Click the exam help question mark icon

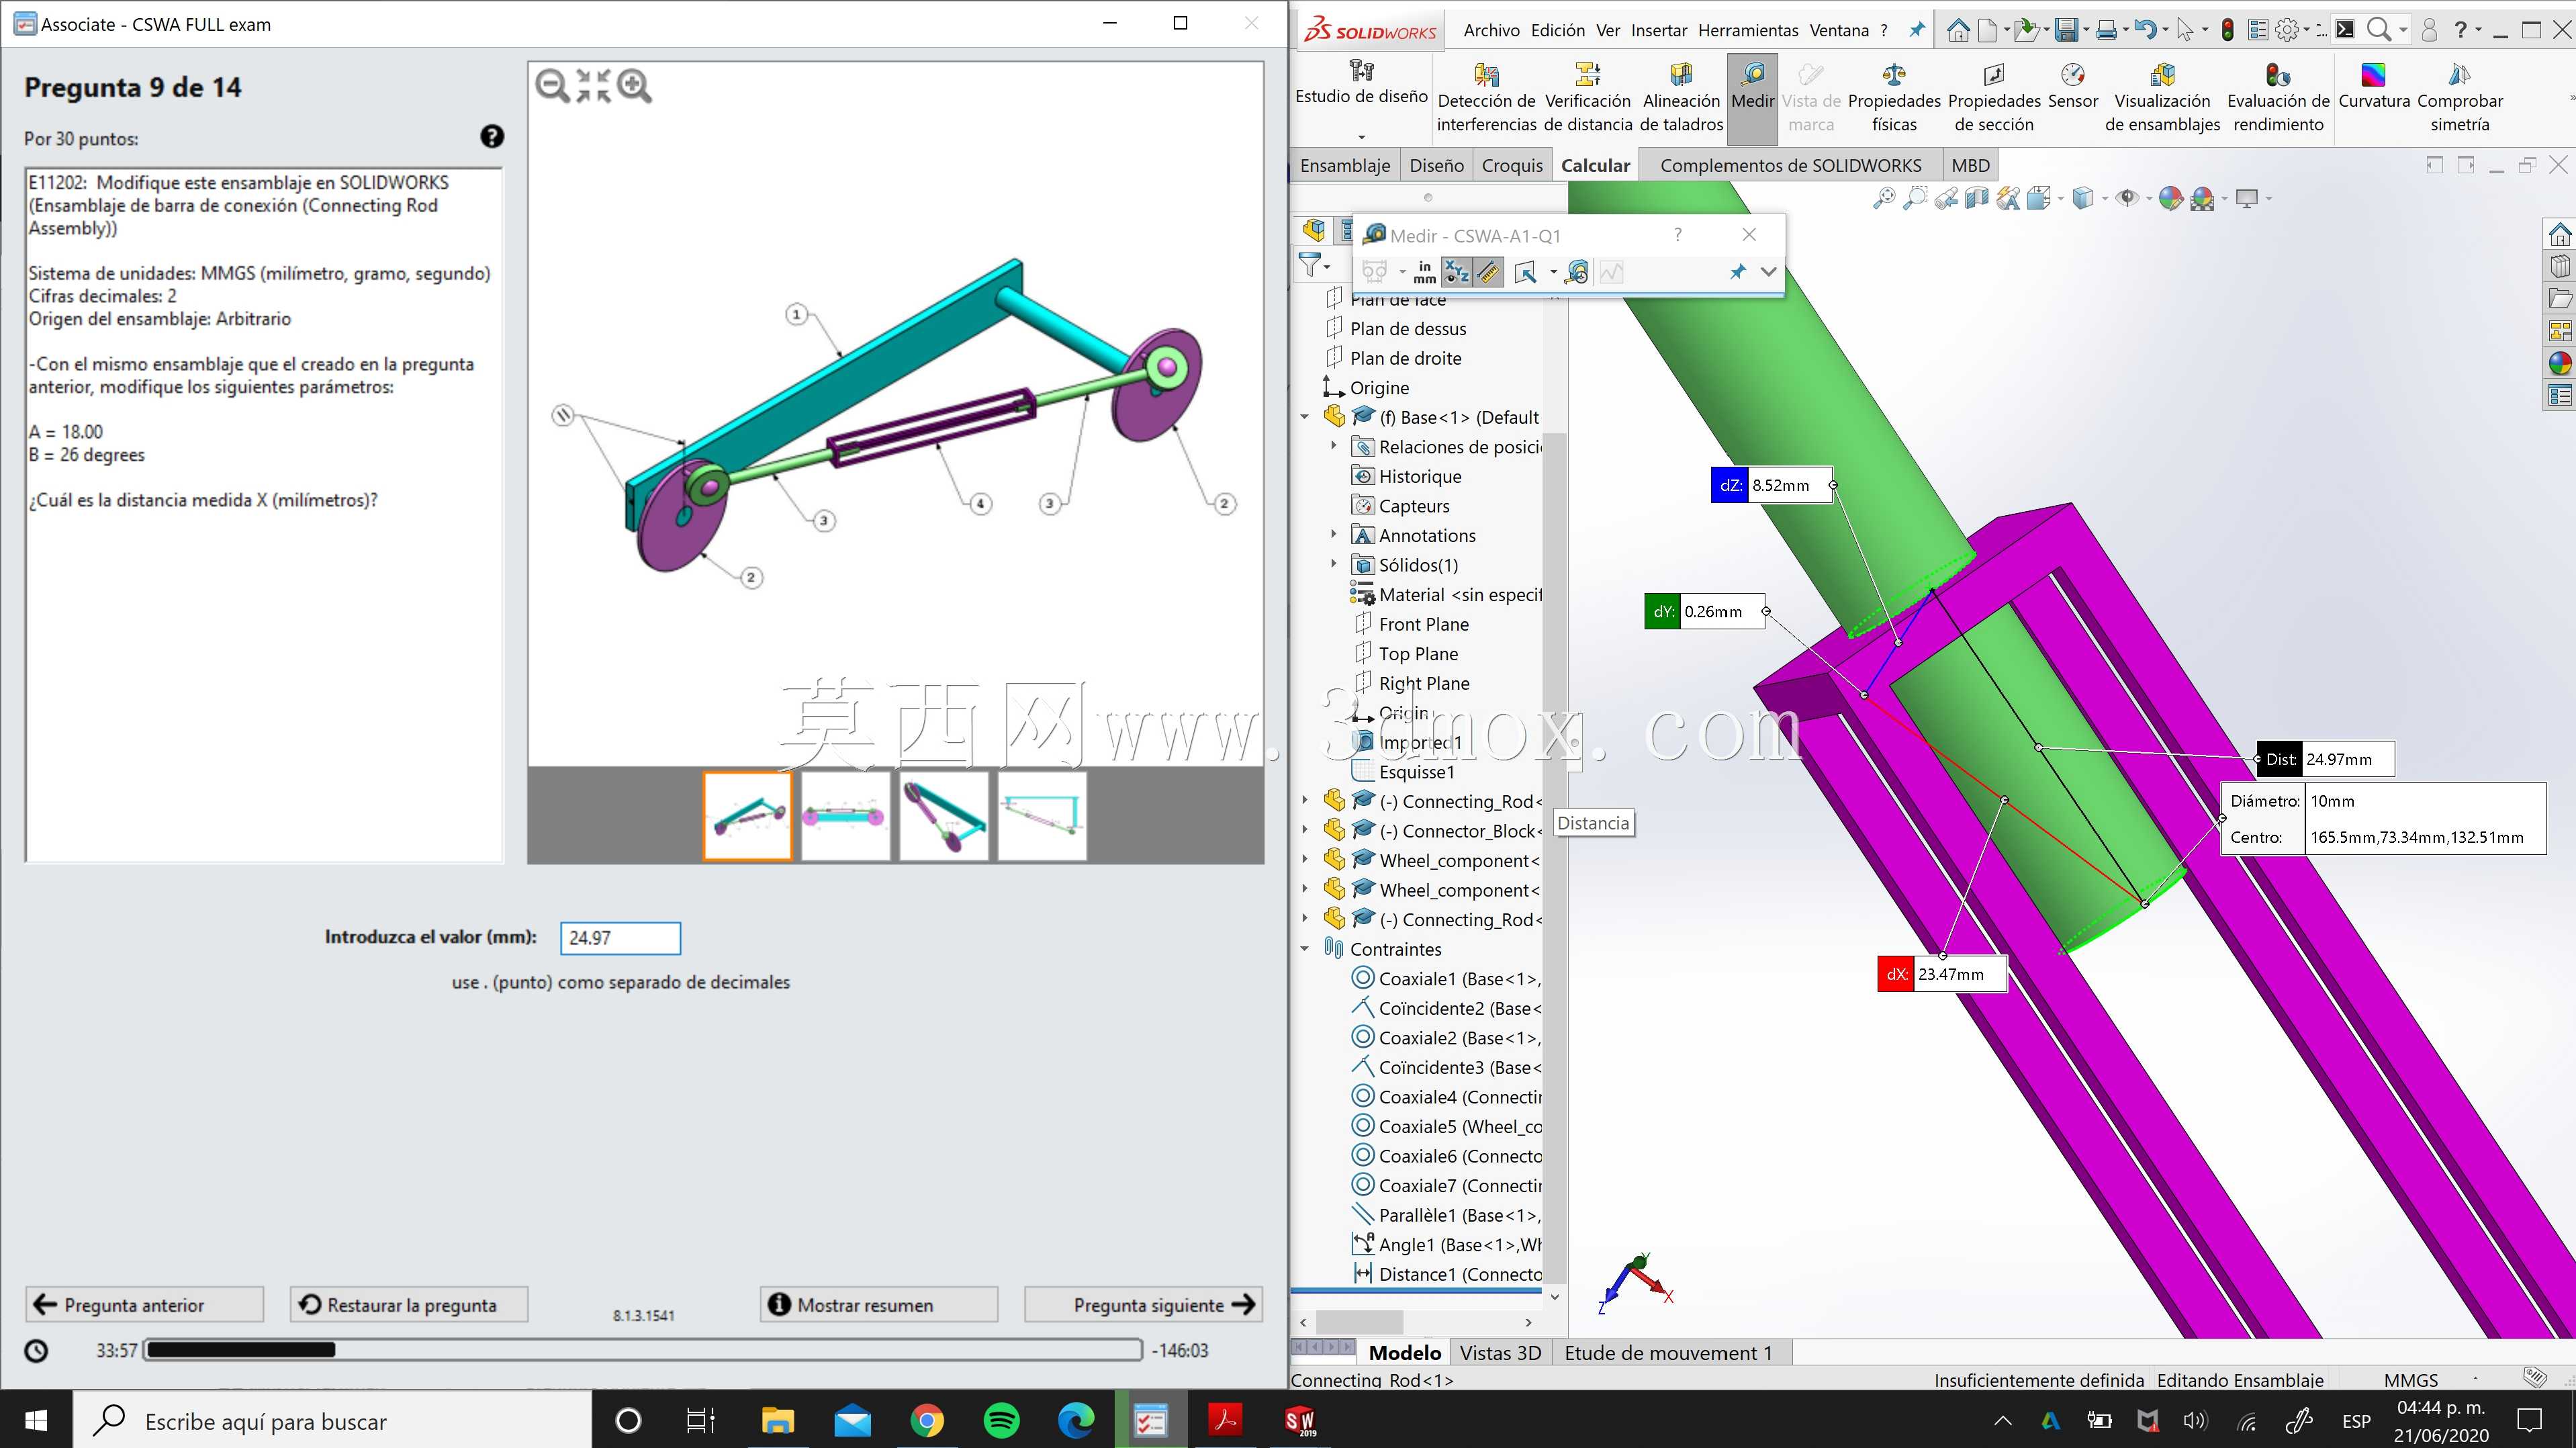492,137
